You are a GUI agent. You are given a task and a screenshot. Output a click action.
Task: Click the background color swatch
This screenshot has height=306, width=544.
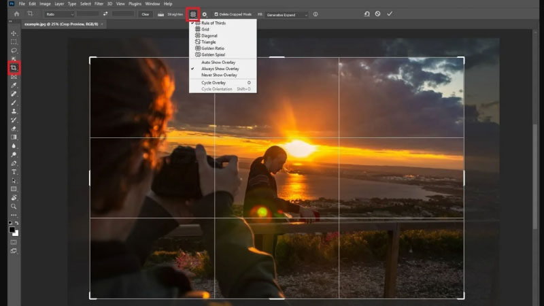(x=16, y=233)
